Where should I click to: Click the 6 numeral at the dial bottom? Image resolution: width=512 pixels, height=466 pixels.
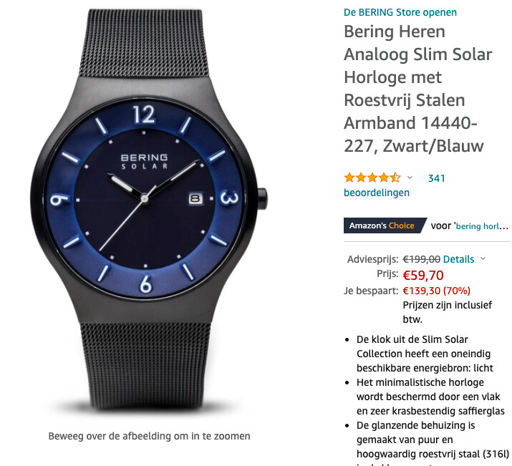(146, 283)
